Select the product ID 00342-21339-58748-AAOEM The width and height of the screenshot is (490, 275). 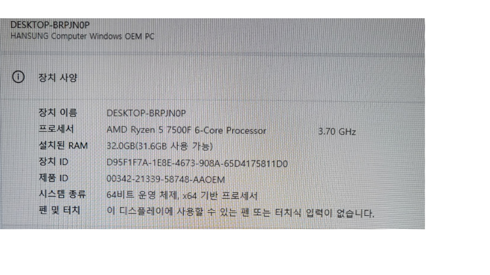pyautogui.click(x=165, y=179)
